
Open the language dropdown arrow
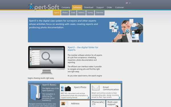[130, 3]
